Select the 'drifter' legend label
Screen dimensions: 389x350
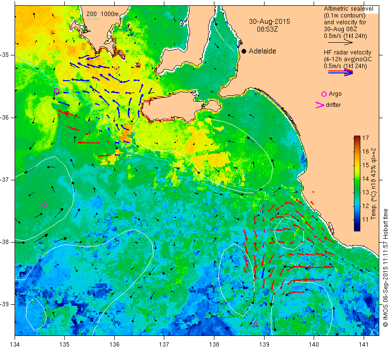[x=333, y=105]
